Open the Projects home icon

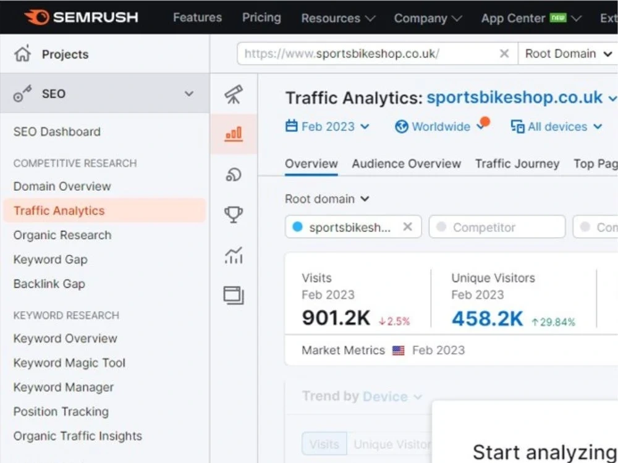[x=22, y=54]
